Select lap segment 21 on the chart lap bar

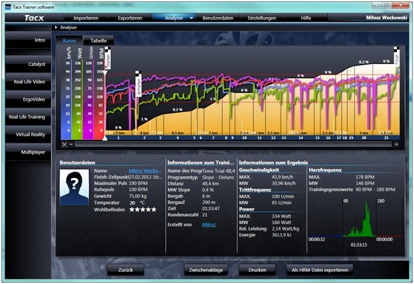coord(386,138)
